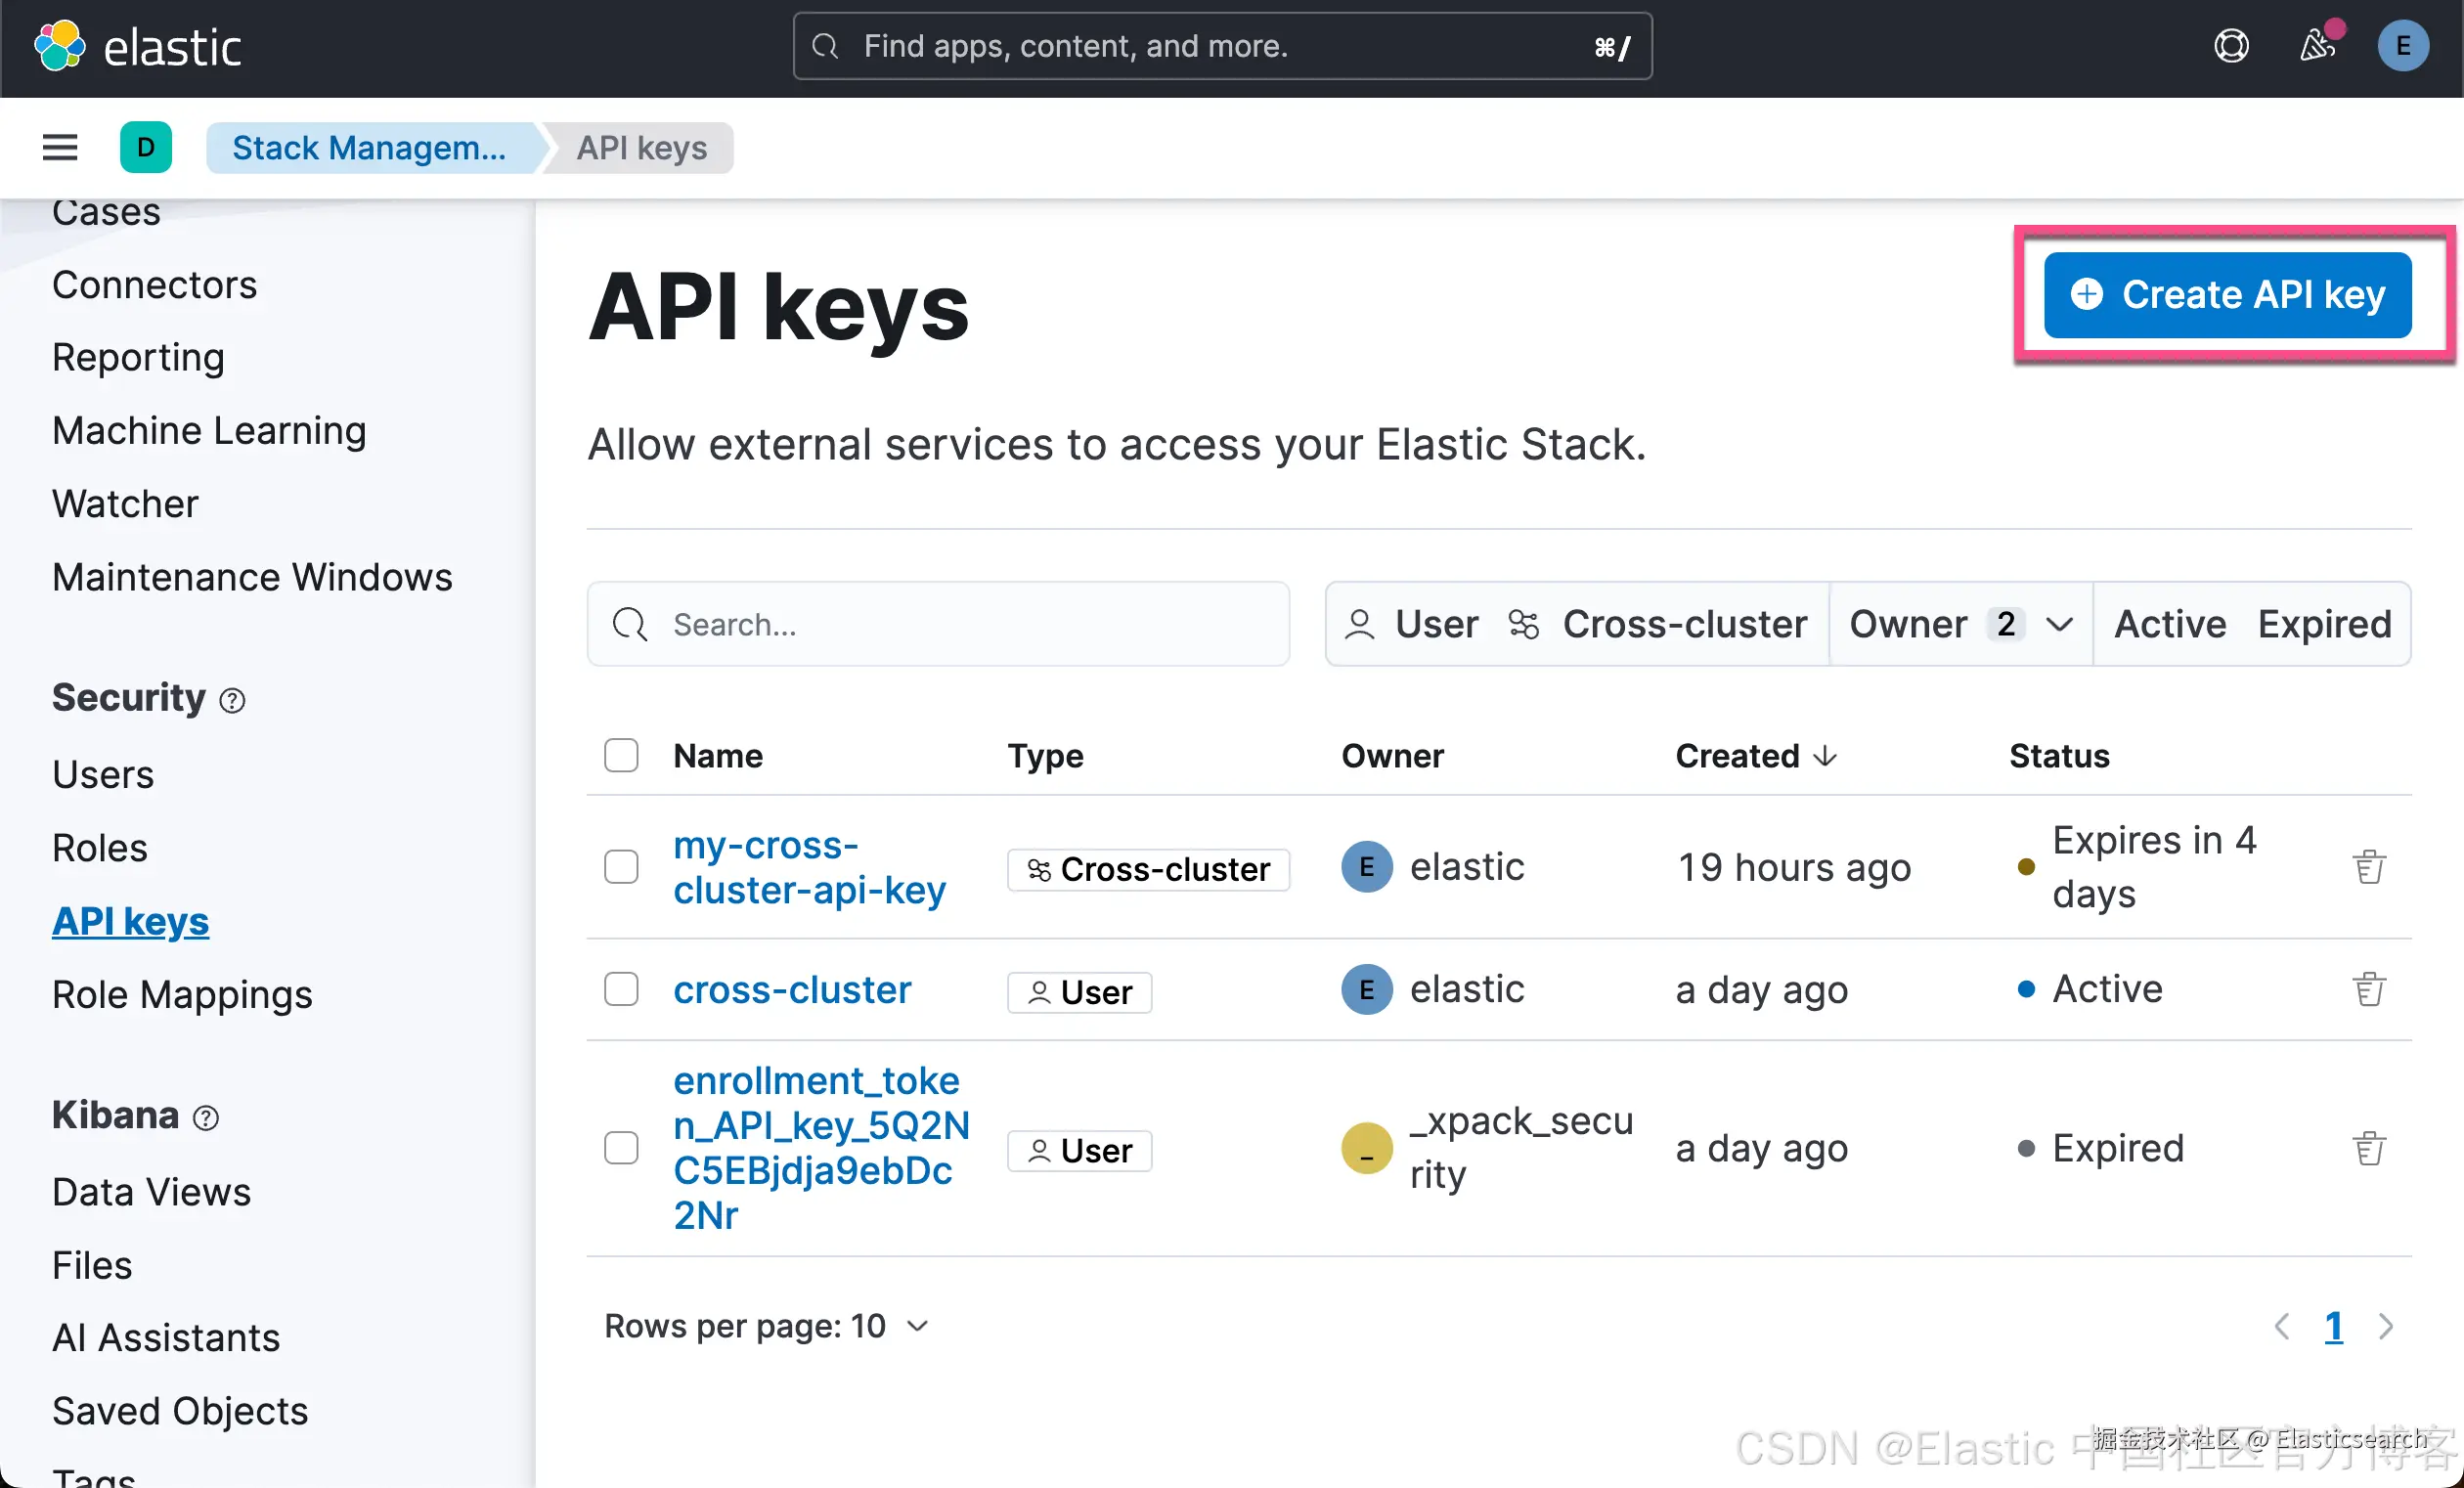The image size is (2464, 1488).
Task: Toggle the select-all checkbox in table header
Action: point(621,755)
